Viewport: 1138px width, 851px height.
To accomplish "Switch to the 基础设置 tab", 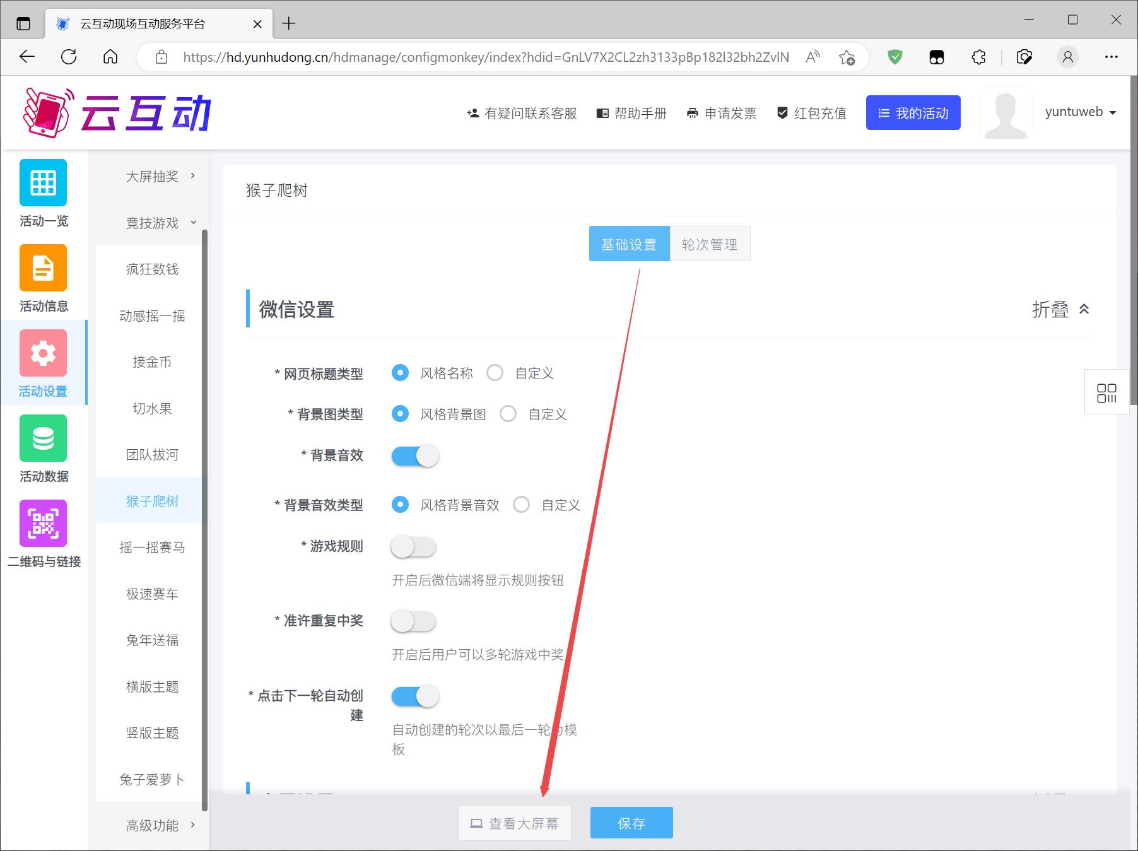I will tap(629, 244).
